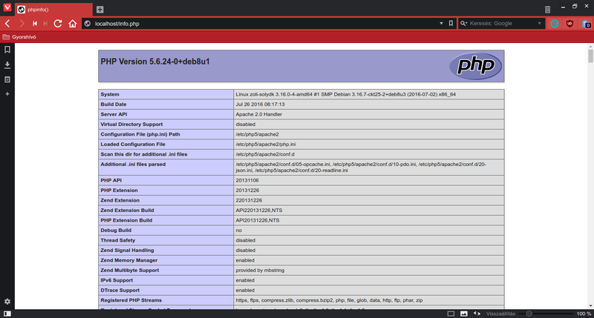
Task: Toggle image loading in status bar
Action: [x=463, y=314]
